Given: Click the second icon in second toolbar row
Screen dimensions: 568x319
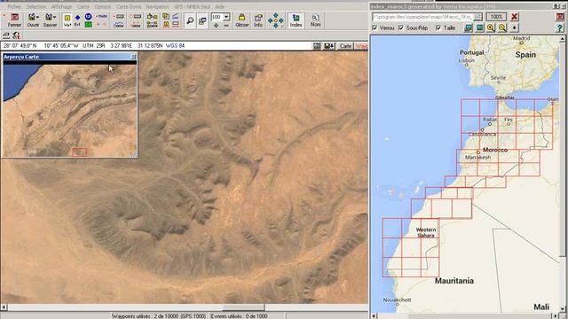Looking at the screenshot, I should pyautogui.click(x=16, y=35).
